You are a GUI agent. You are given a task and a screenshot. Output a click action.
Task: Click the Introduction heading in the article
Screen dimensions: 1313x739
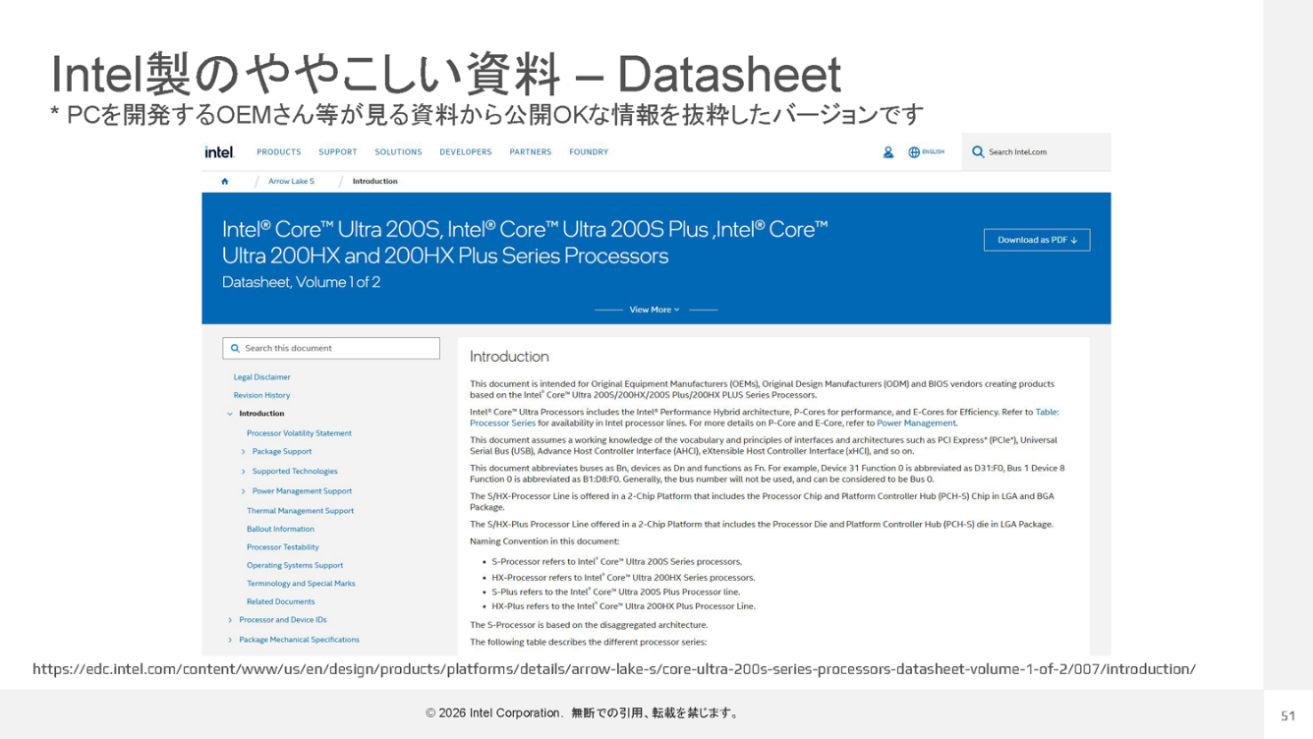(x=509, y=357)
